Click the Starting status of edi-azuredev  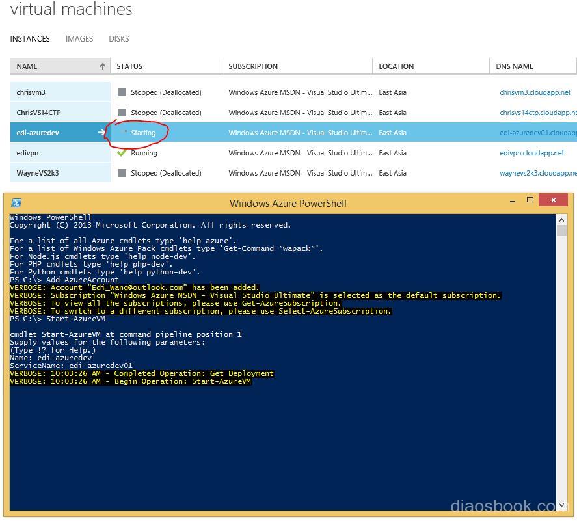click(x=143, y=133)
